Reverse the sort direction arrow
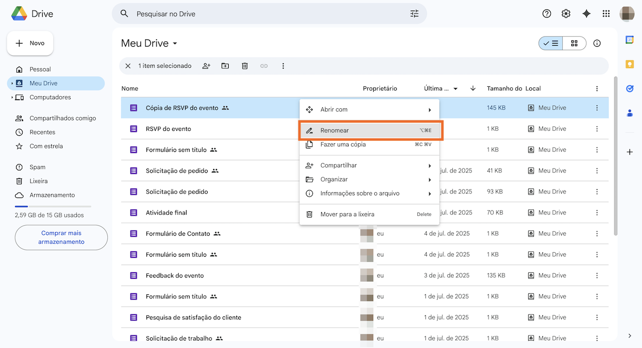642x348 pixels. [x=473, y=88]
